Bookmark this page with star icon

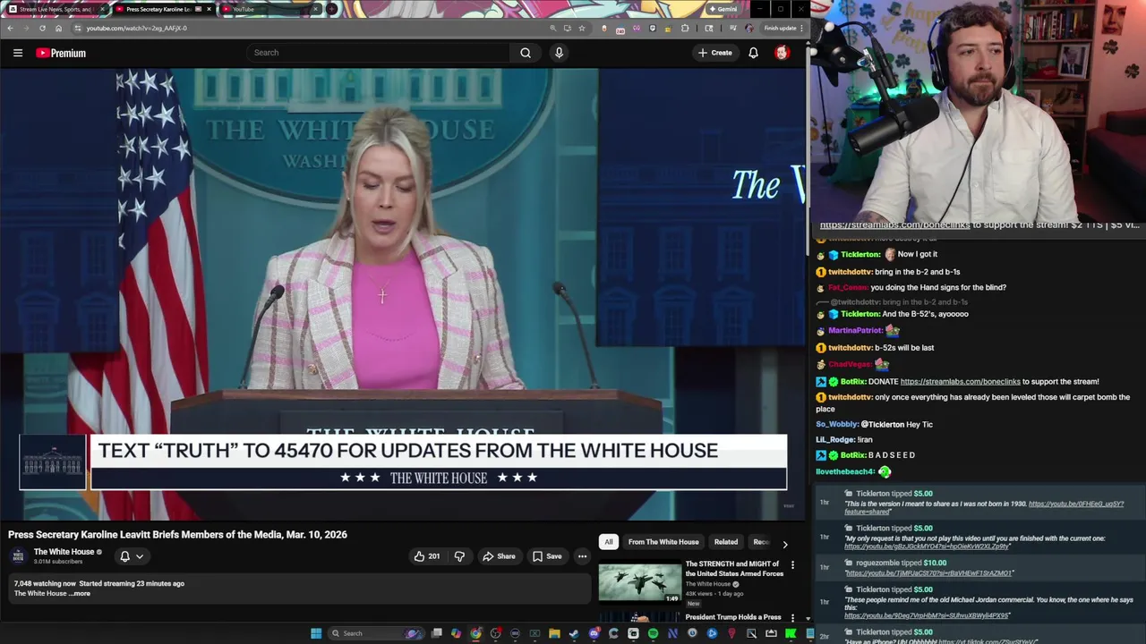(582, 28)
